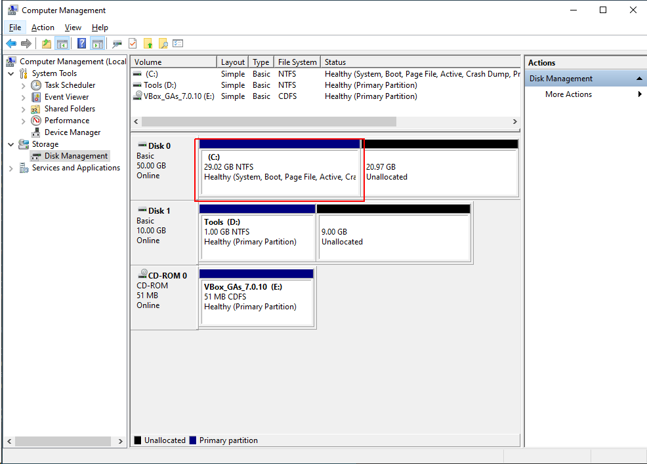This screenshot has width=647, height=464.
Task: Click the blue Back arrow in toolbar
Action: 11,44
